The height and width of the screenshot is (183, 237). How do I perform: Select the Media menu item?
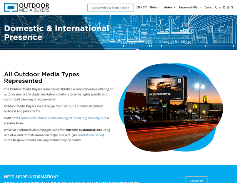click(x=153, y=8)
